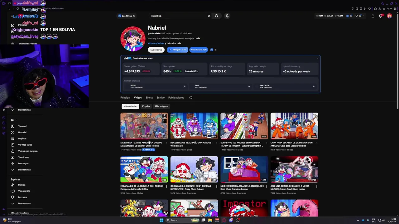
Task: Add RODNY similar channel with its follow icon
Action: [184, 86]
